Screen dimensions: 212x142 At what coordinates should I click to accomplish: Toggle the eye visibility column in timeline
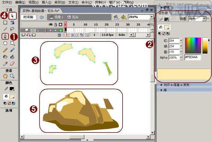pos(50,25)
